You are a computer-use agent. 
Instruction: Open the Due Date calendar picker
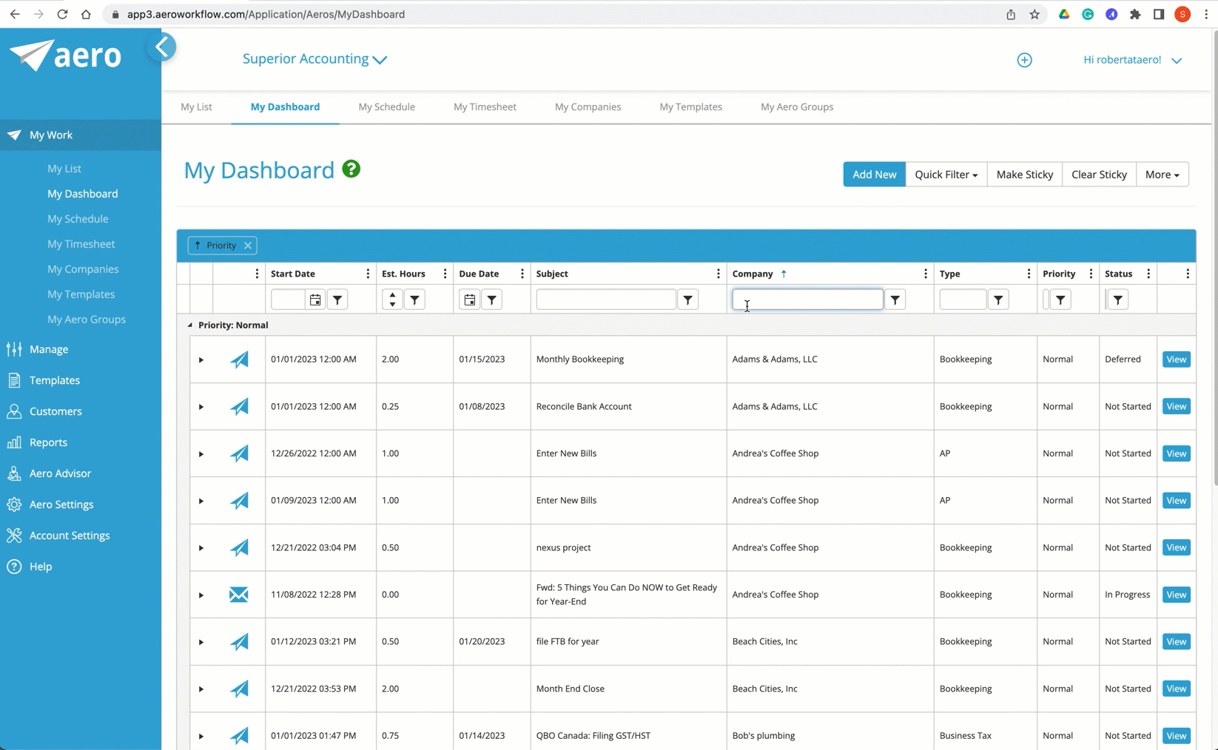[x=470, y=300]
